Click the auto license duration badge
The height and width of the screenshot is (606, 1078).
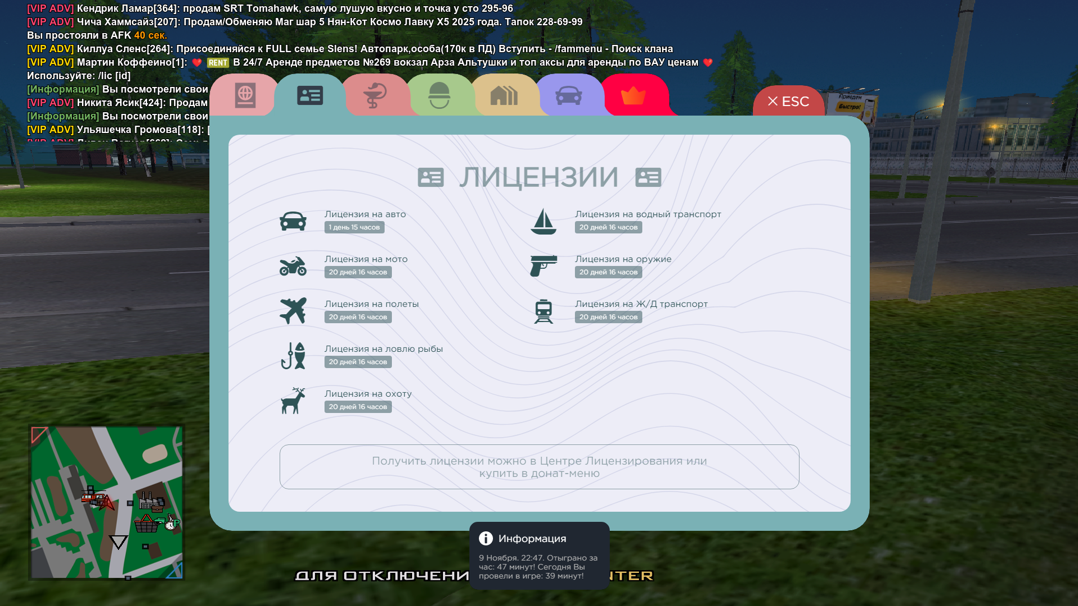(x=354, y=227)
